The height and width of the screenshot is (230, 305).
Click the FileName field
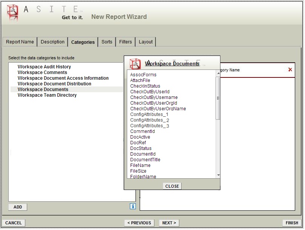click(x=140, y=165)
